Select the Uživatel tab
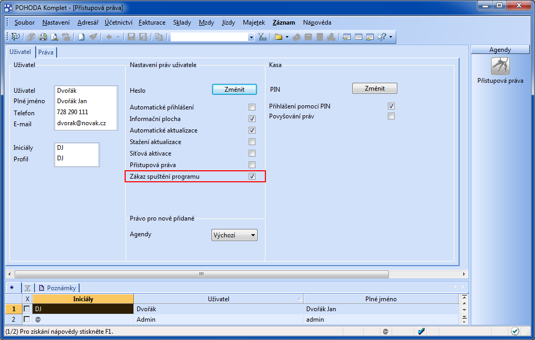Image resolution: width=535 pixels, height=340 pixels. point(20,52)
